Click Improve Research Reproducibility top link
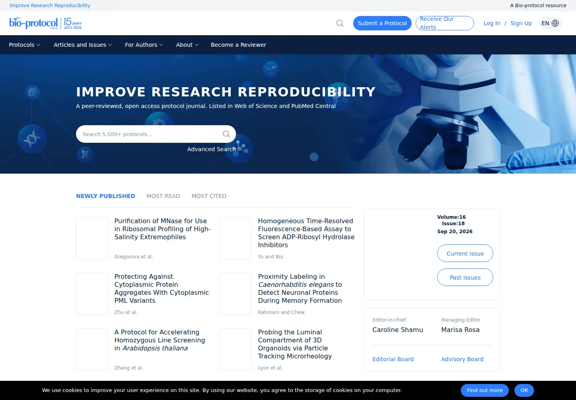 tap(50, 6)
